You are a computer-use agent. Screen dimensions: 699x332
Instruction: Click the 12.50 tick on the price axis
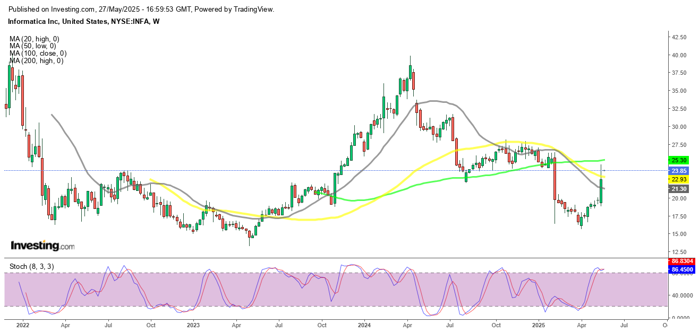point(681,252)
